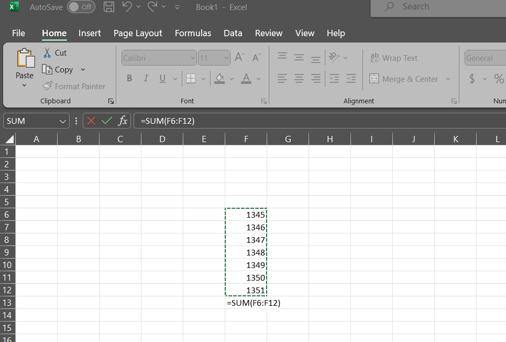This screenshot has height=342, width=506.
Task: Click the Percent Style icon
Action: (x=499, y=79)
